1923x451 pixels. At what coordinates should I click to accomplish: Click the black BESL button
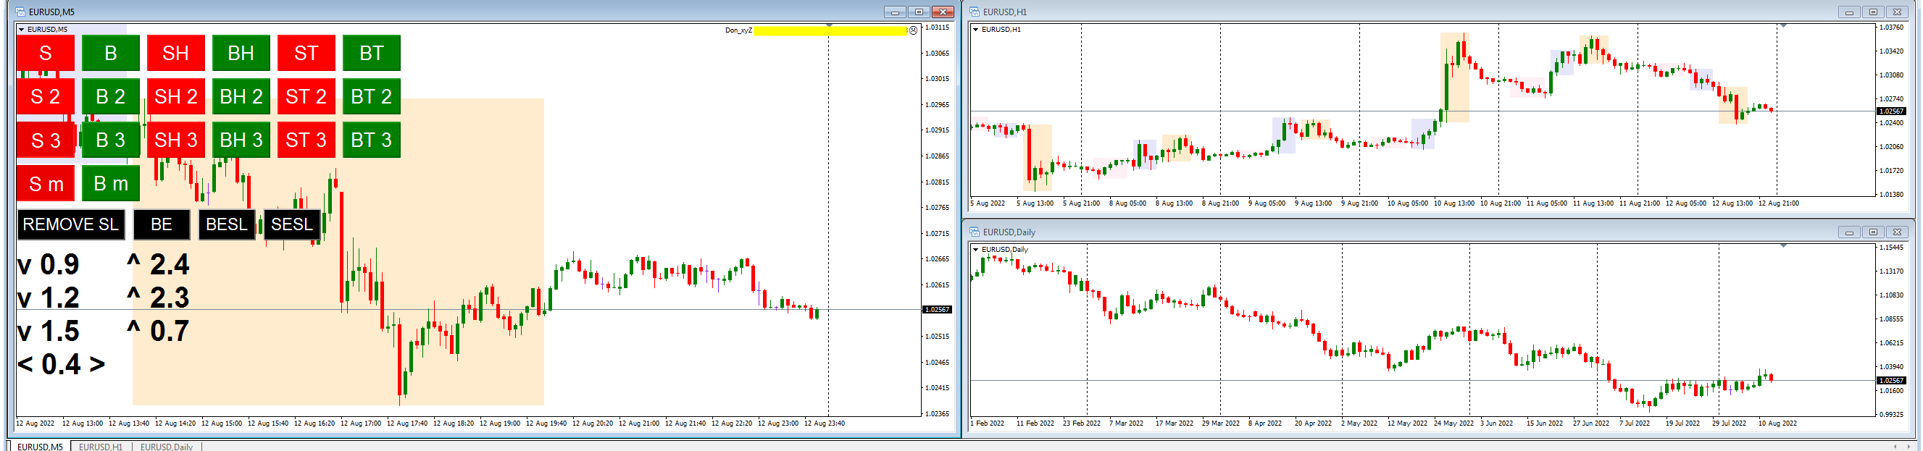(227, 224)
